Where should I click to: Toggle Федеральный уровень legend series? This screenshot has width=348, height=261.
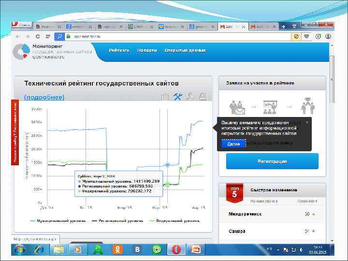pos(175,221)
